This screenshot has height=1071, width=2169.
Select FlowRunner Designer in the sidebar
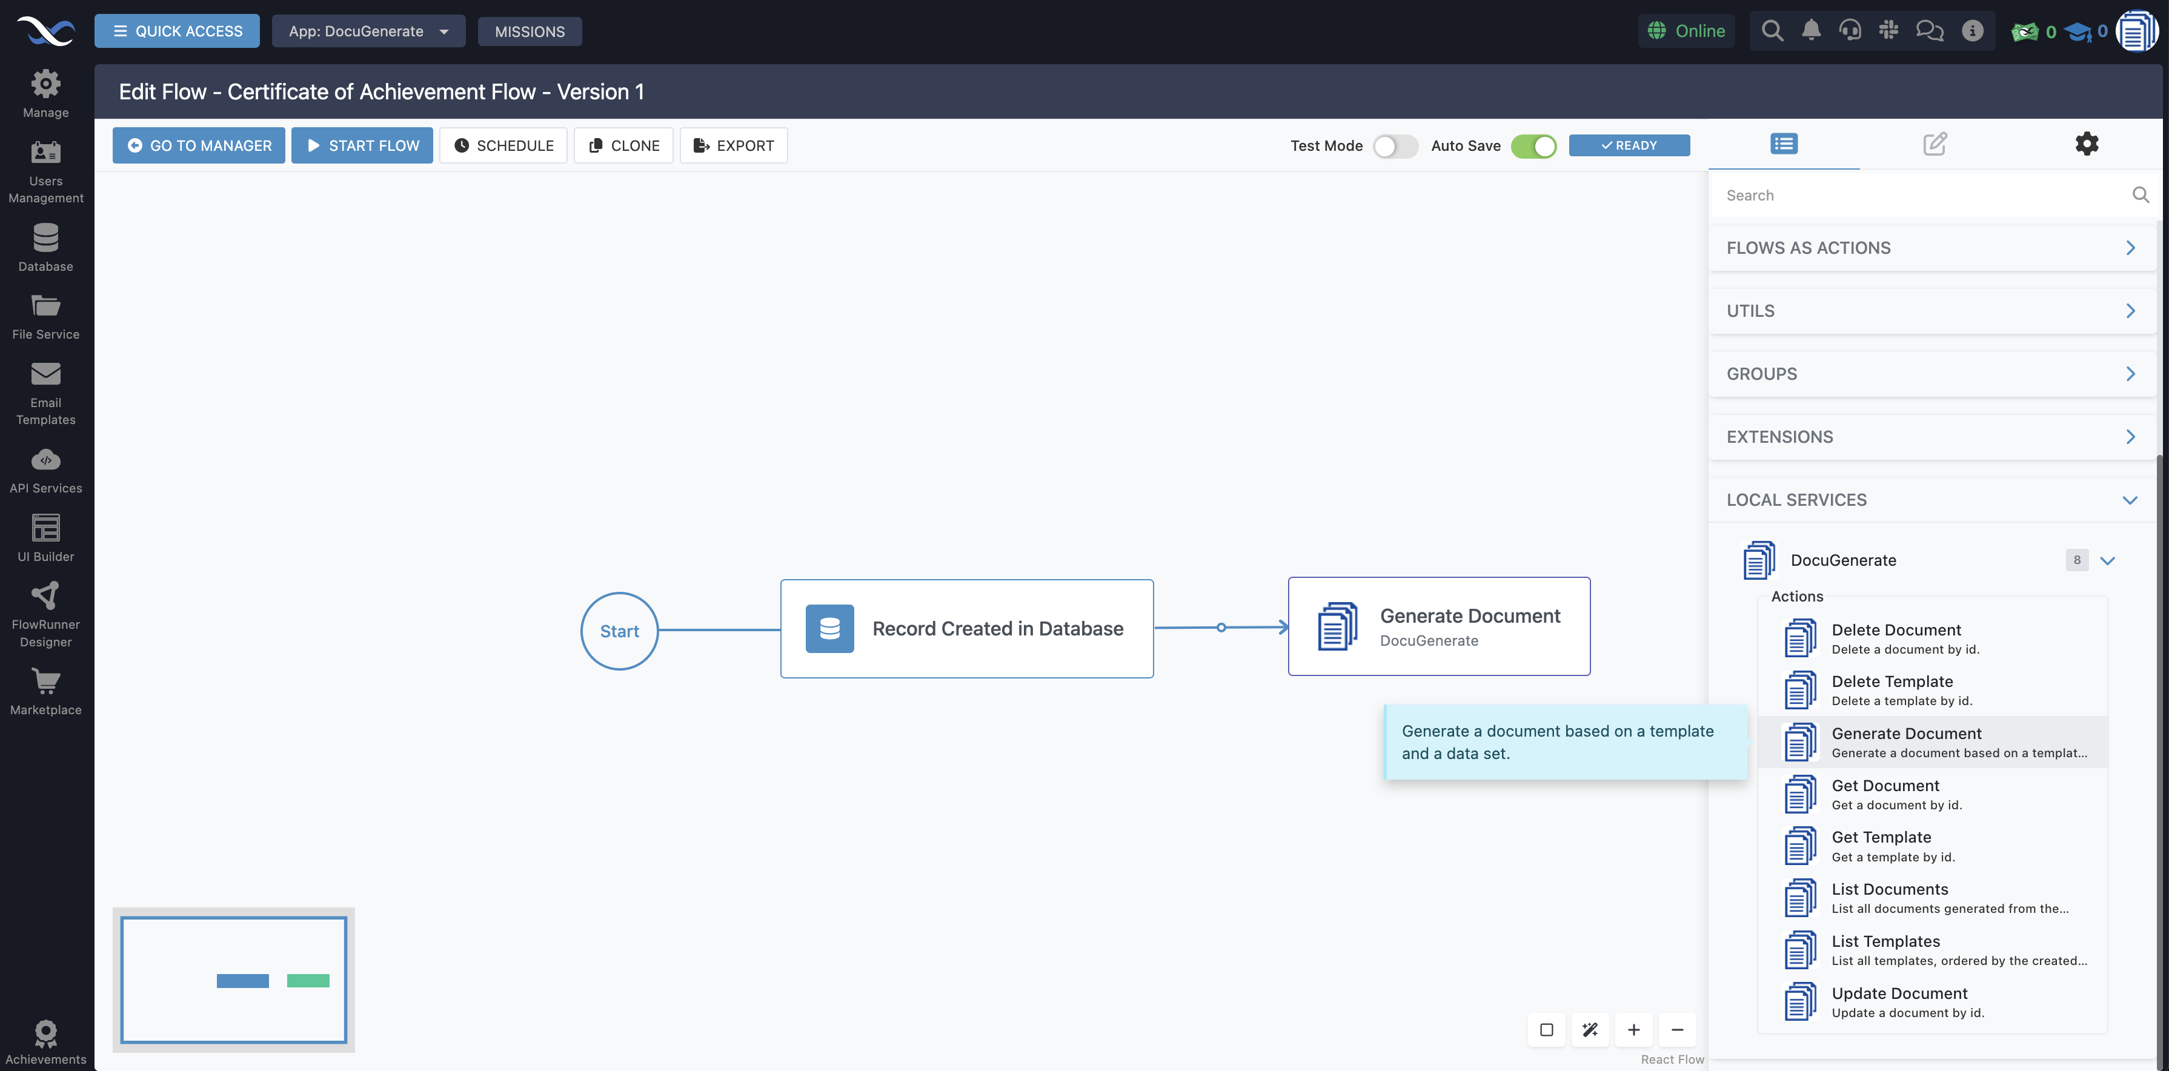45,612
